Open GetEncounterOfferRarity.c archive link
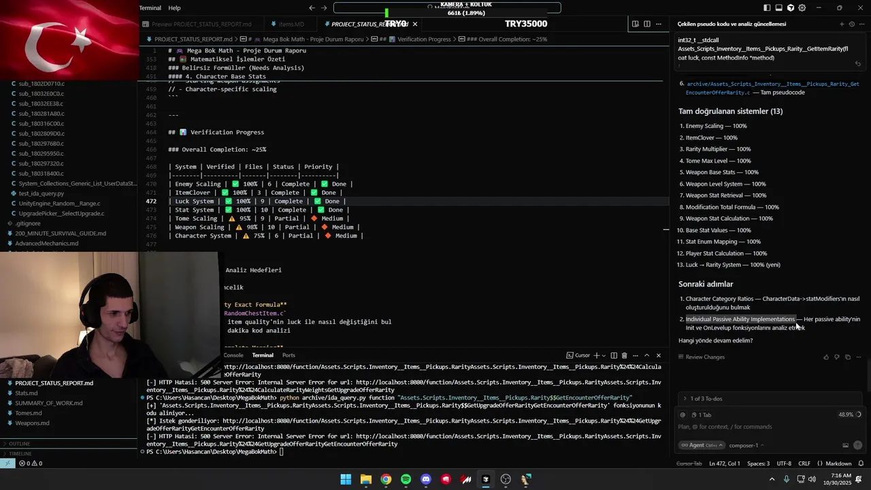The height and width of the screenshot is (490, 871). (x=772, y=88)
